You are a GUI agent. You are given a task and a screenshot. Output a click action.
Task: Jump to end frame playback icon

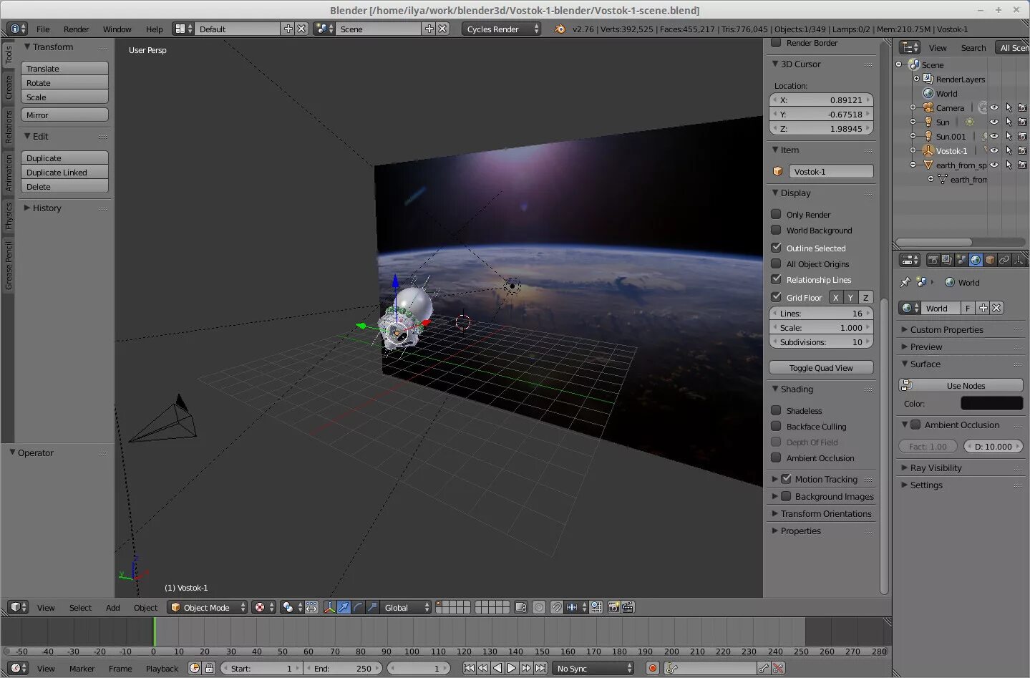tap(541, 668)
